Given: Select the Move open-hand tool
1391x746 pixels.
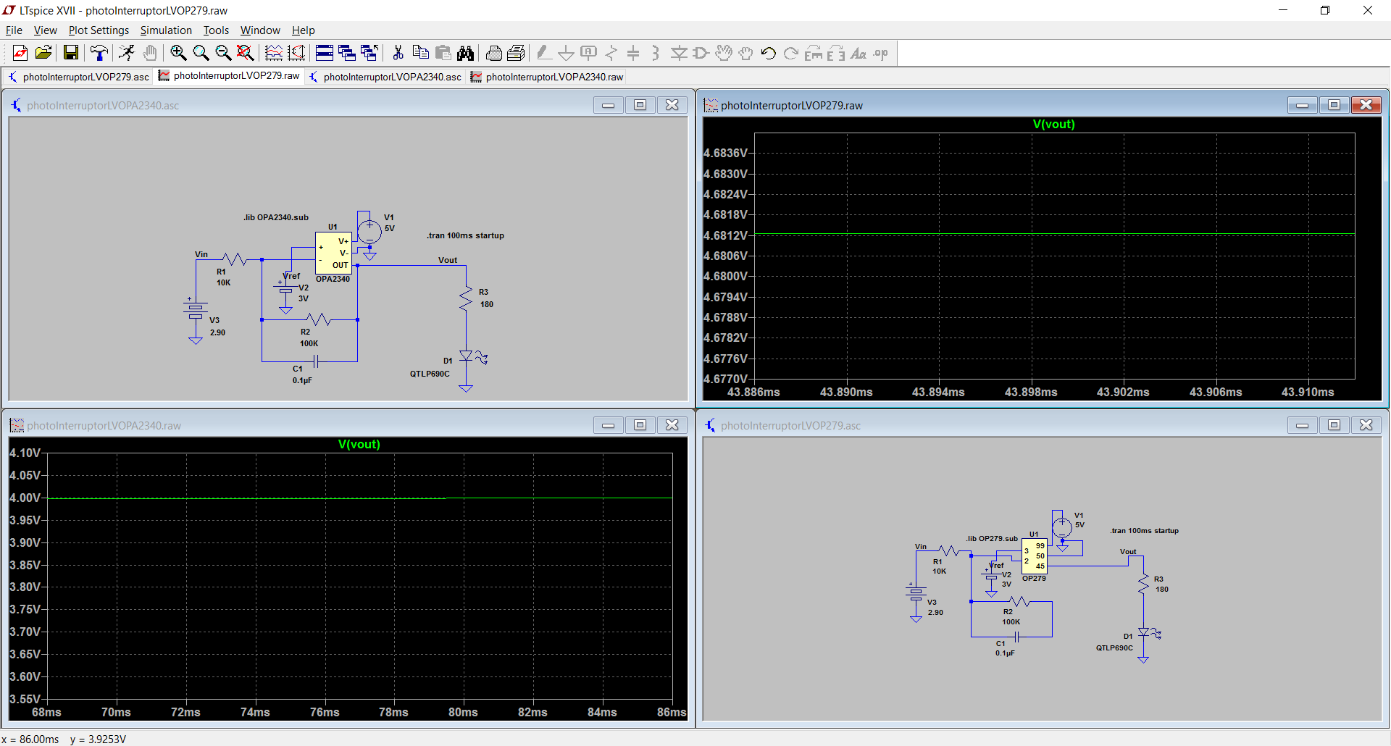Looking at the screenshot, I should [x=723, y=53].
